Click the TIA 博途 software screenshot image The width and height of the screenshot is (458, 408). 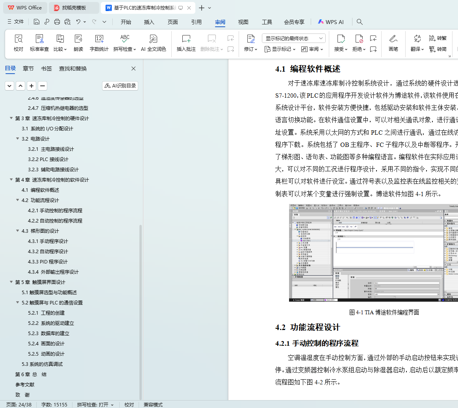click(x=373, y=253)
